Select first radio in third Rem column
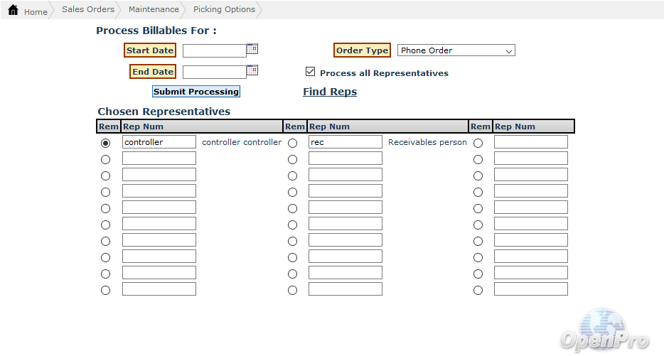 click(478, 143)
